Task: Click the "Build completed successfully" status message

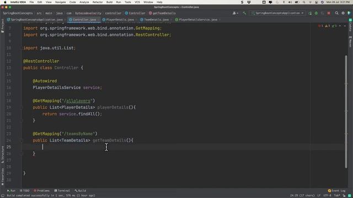Action: click(51, 196)
